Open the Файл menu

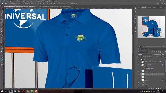click(4, 1)
